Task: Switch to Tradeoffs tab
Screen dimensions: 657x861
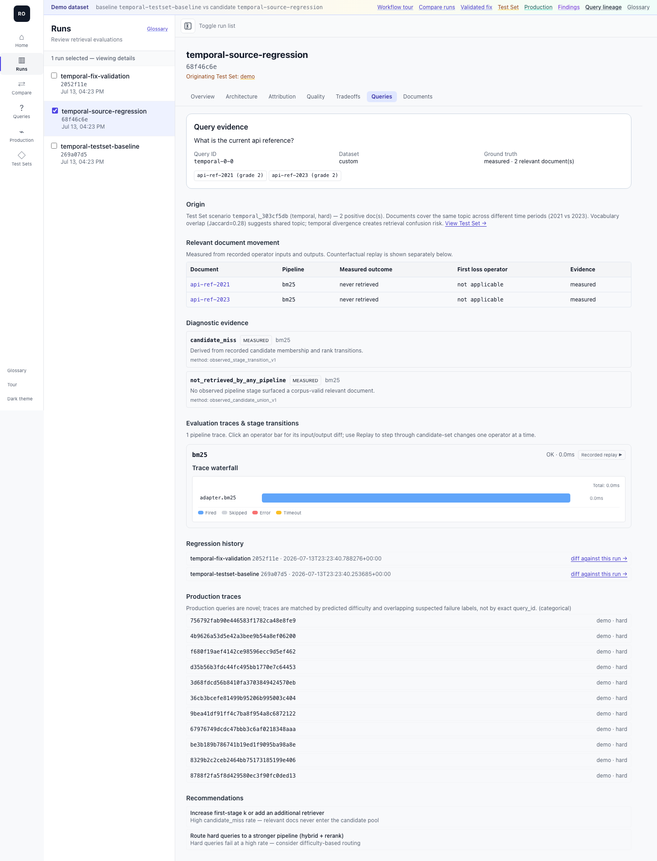Action: pyautogui.click(x=348, y=97)
